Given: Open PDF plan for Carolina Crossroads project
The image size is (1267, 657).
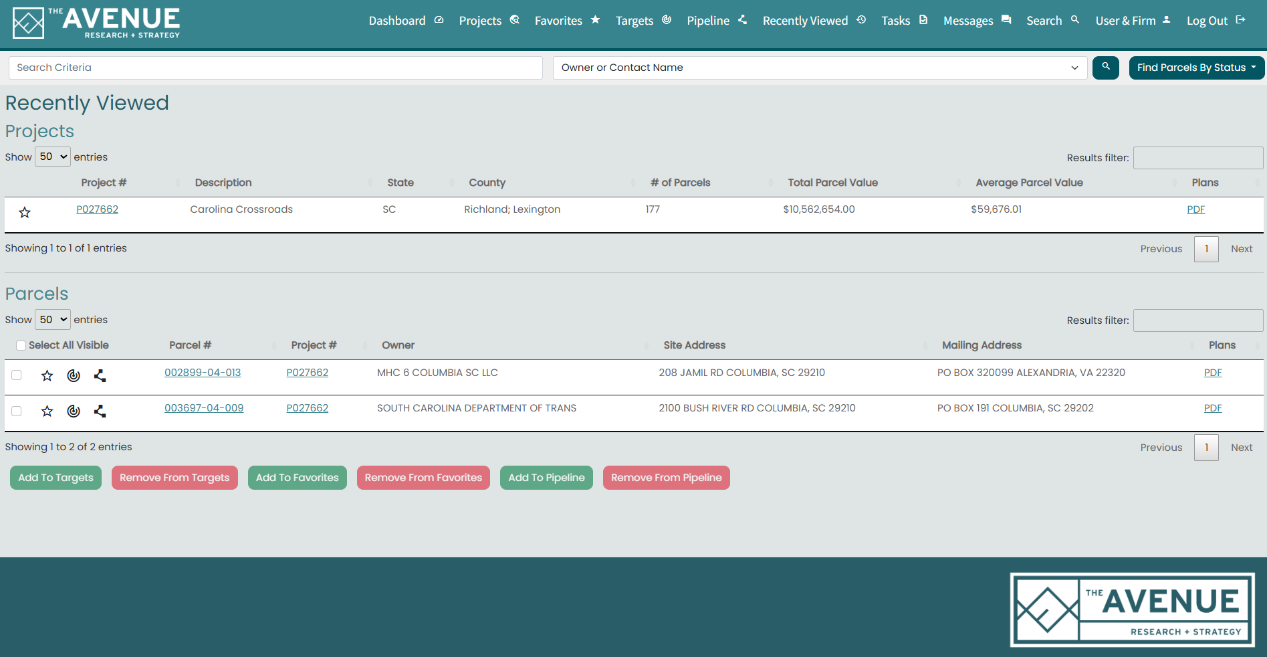Looking at the screenshot, I should [x=1195, y=209].
